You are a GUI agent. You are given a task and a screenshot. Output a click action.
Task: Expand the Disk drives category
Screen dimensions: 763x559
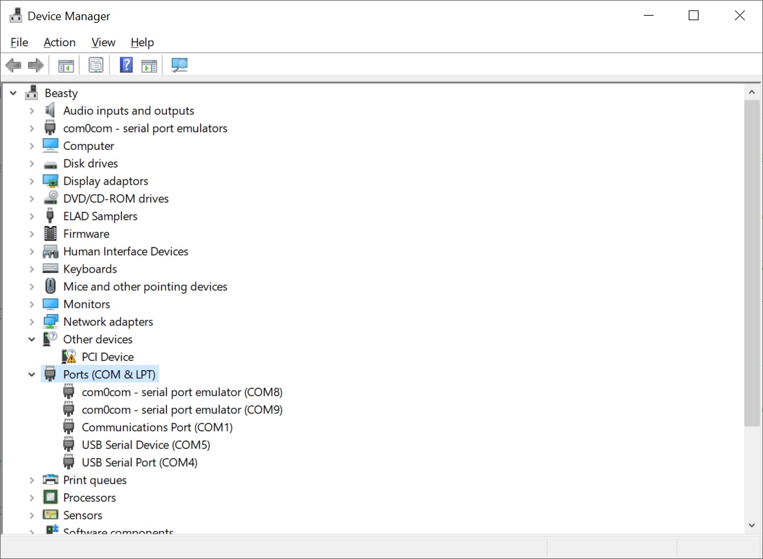[31, 164]
